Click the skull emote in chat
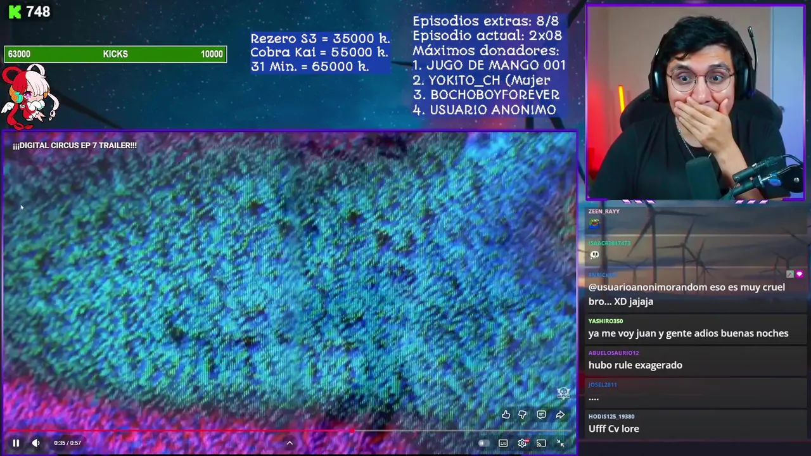This screenshot has height=456, width=811. tap(594, 255)
